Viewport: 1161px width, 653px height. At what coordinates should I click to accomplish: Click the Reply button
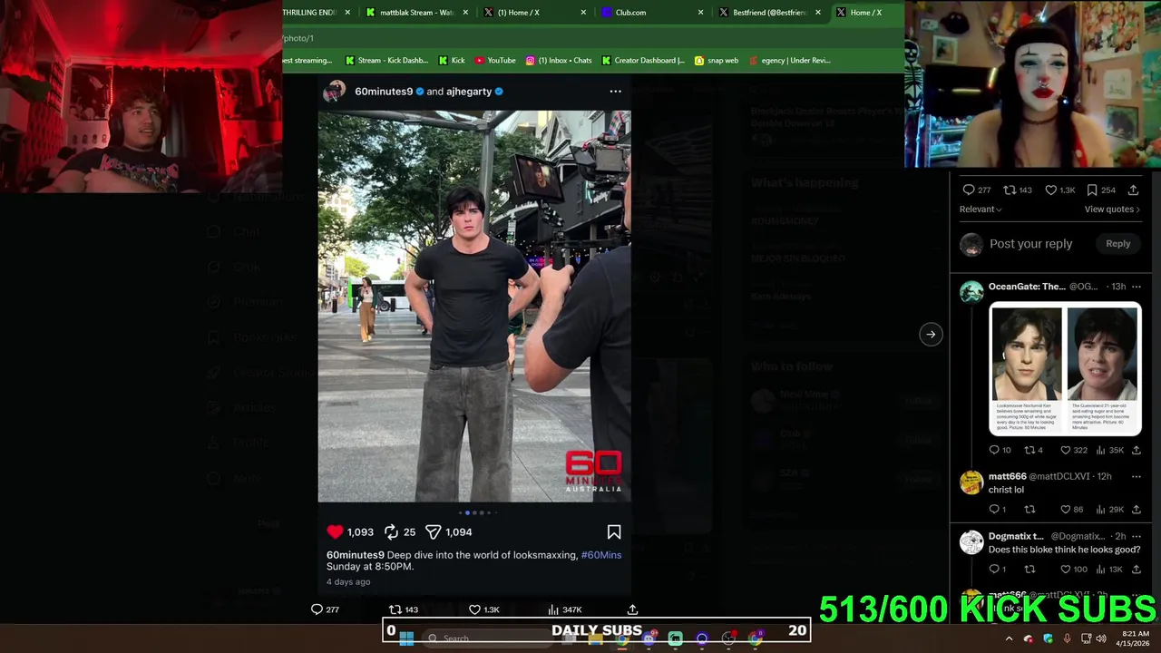pos(1117,244)
